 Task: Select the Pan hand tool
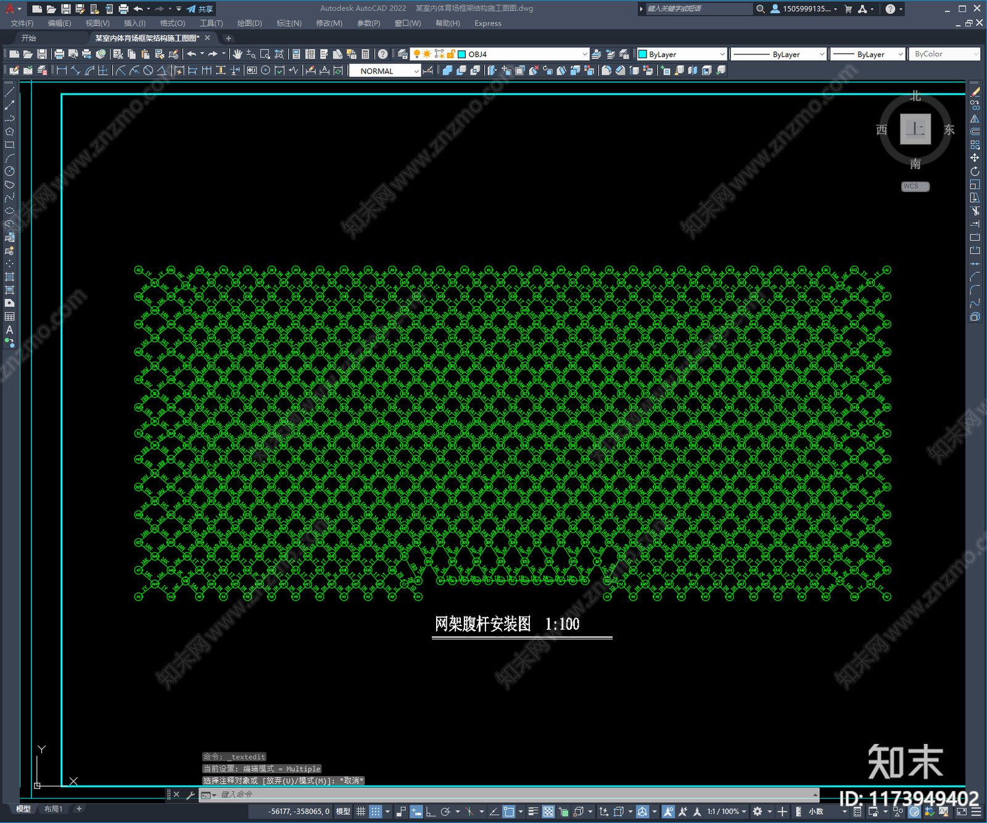coord(237,54)
